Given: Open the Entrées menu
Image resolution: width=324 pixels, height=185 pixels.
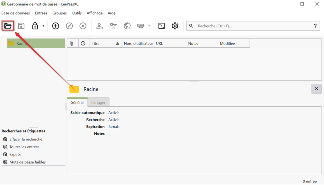Looking at the screenshot, I should point(41,13).
